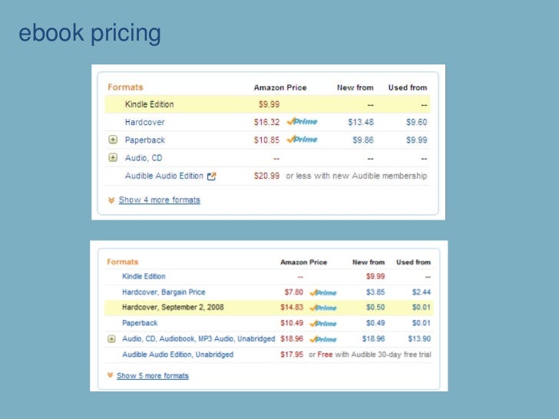The image size is (559, 419).
Task: Open external link icon next to Audible Audio Edition
Action: pos(211,177)
